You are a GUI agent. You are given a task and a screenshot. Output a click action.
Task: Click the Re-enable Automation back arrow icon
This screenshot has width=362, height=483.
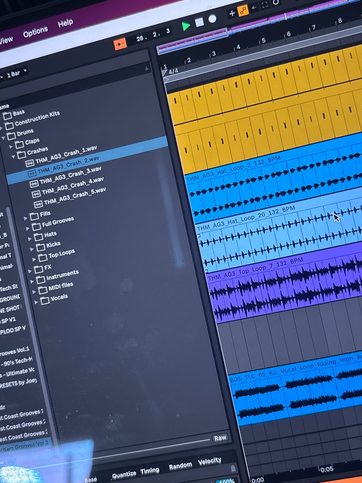pos(254,7)
